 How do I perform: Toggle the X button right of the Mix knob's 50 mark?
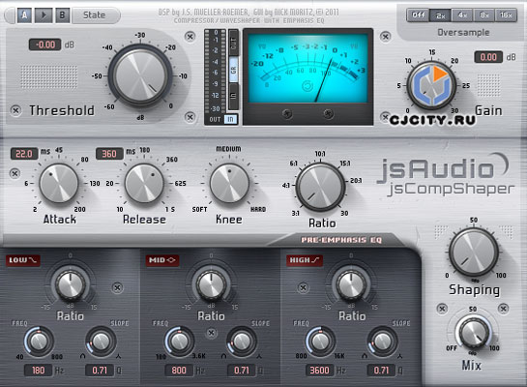click(x=503, y=309)
